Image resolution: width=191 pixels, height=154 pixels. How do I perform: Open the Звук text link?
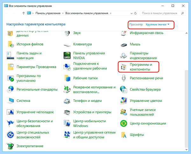click(x=77, y=33)
